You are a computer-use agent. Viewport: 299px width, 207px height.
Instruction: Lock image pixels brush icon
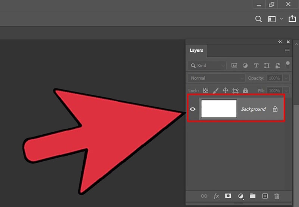[x=216, y=90]
